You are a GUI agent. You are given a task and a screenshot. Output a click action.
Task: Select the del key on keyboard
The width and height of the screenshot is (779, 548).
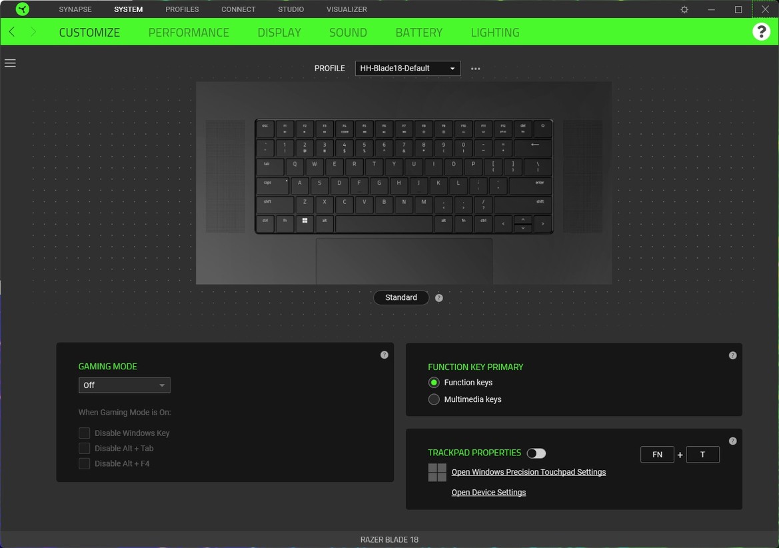522,129
